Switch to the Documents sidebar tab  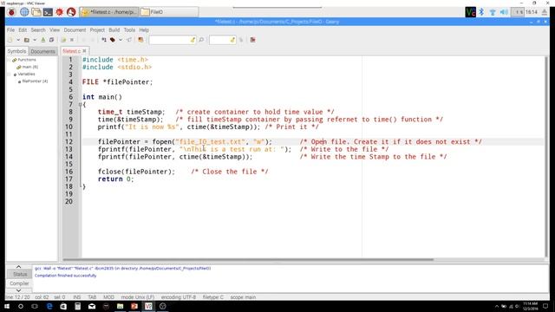pos(42,52)
